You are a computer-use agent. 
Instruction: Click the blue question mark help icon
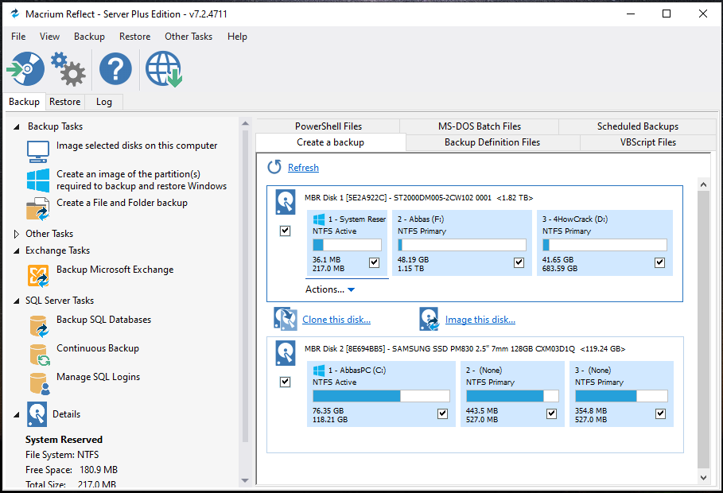point(115,68)
